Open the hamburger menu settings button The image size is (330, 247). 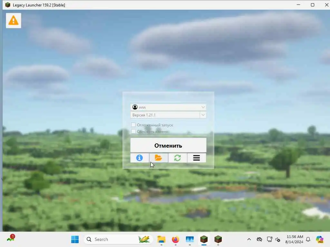(x=196, y=158)
